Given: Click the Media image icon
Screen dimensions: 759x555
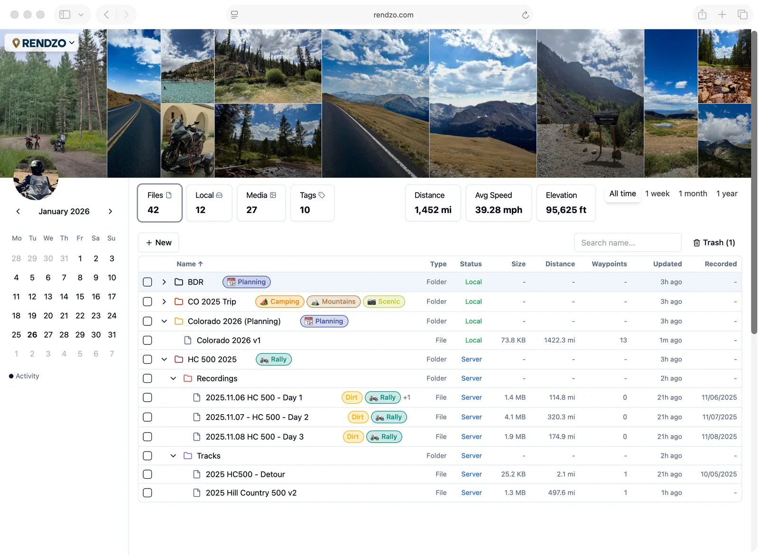Looking at the screenshot, I should (273, 194).
